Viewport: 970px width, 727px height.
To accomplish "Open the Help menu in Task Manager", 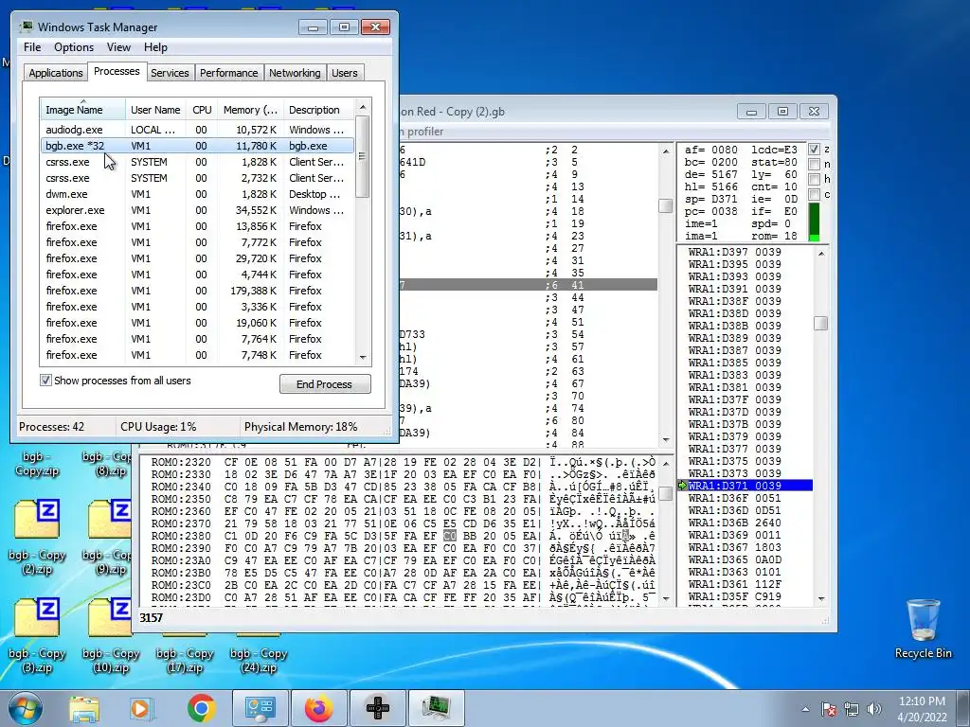I will 155,47.
